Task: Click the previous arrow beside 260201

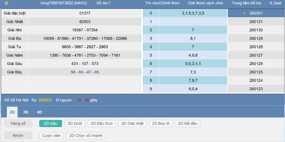Action: coord(244,13)
